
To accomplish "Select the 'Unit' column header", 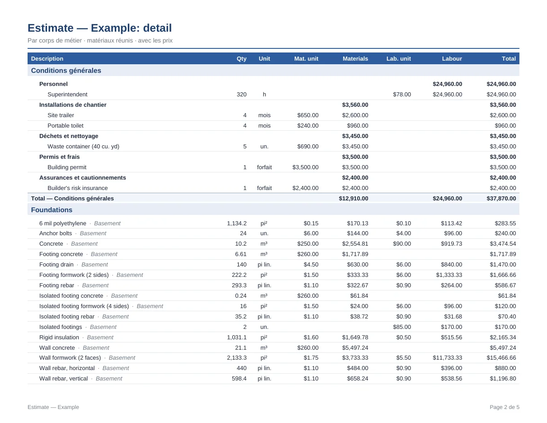I will coord(264,58).
